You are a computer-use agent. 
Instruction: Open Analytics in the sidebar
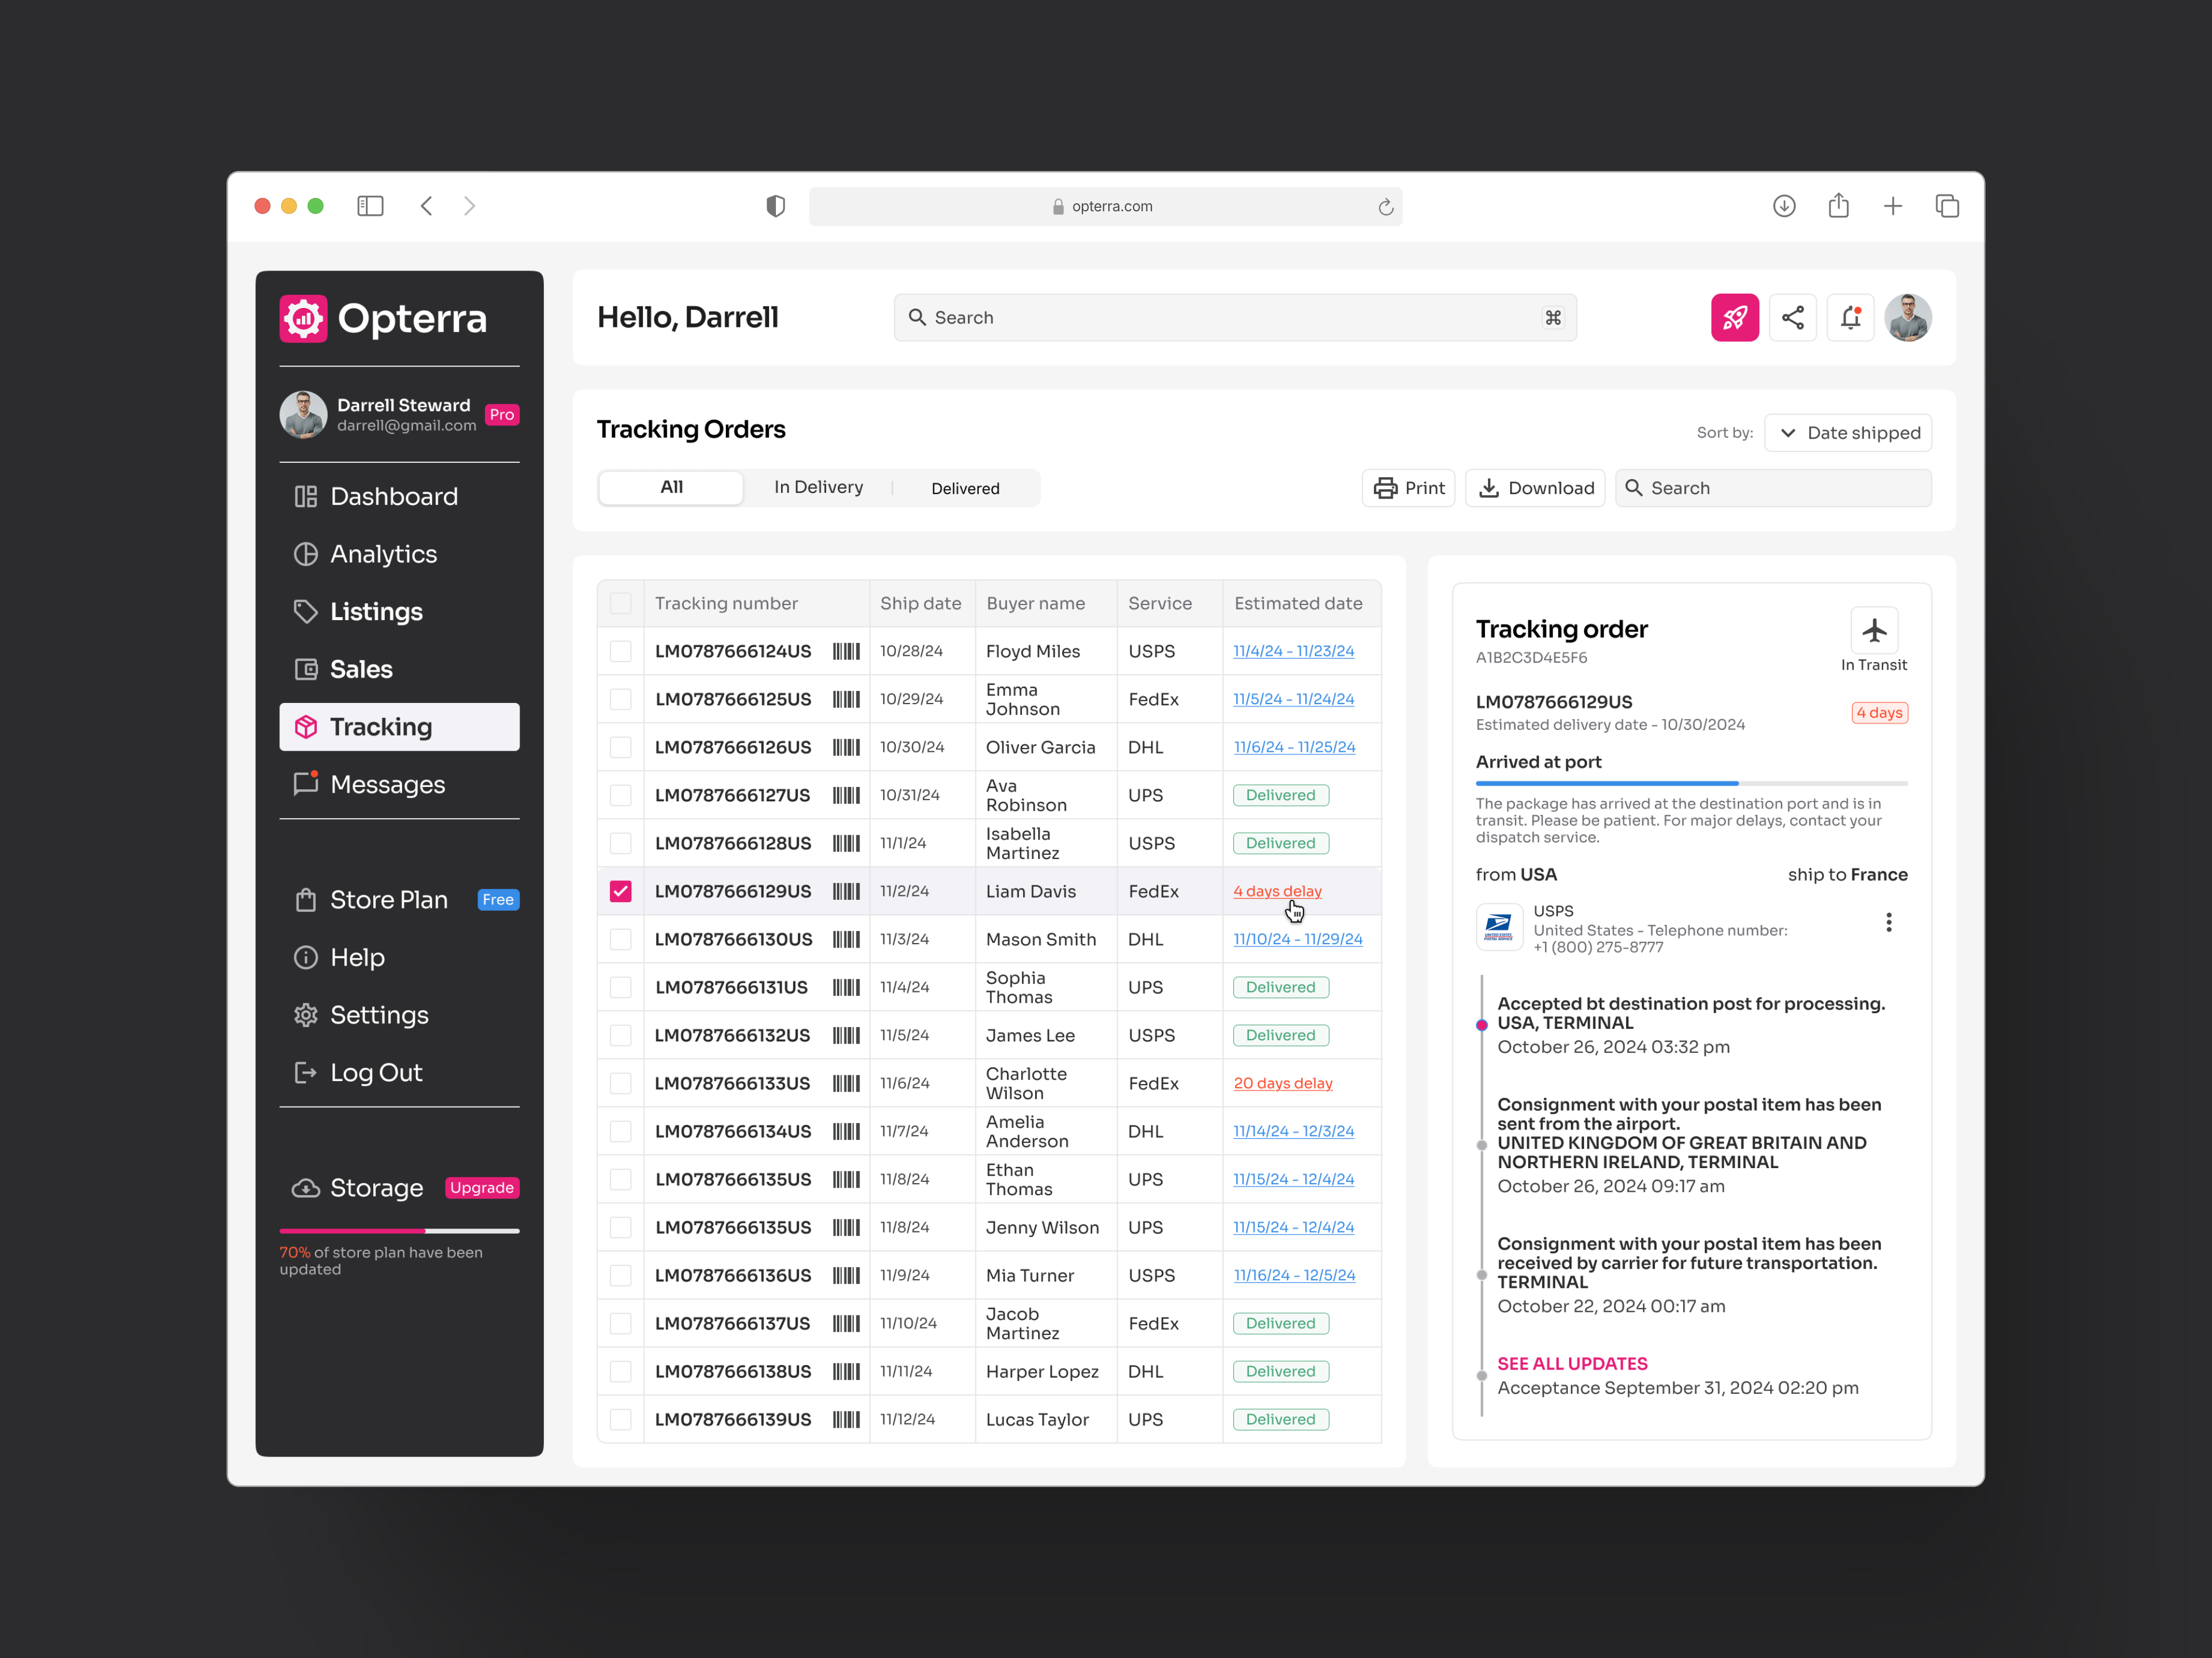383,554
